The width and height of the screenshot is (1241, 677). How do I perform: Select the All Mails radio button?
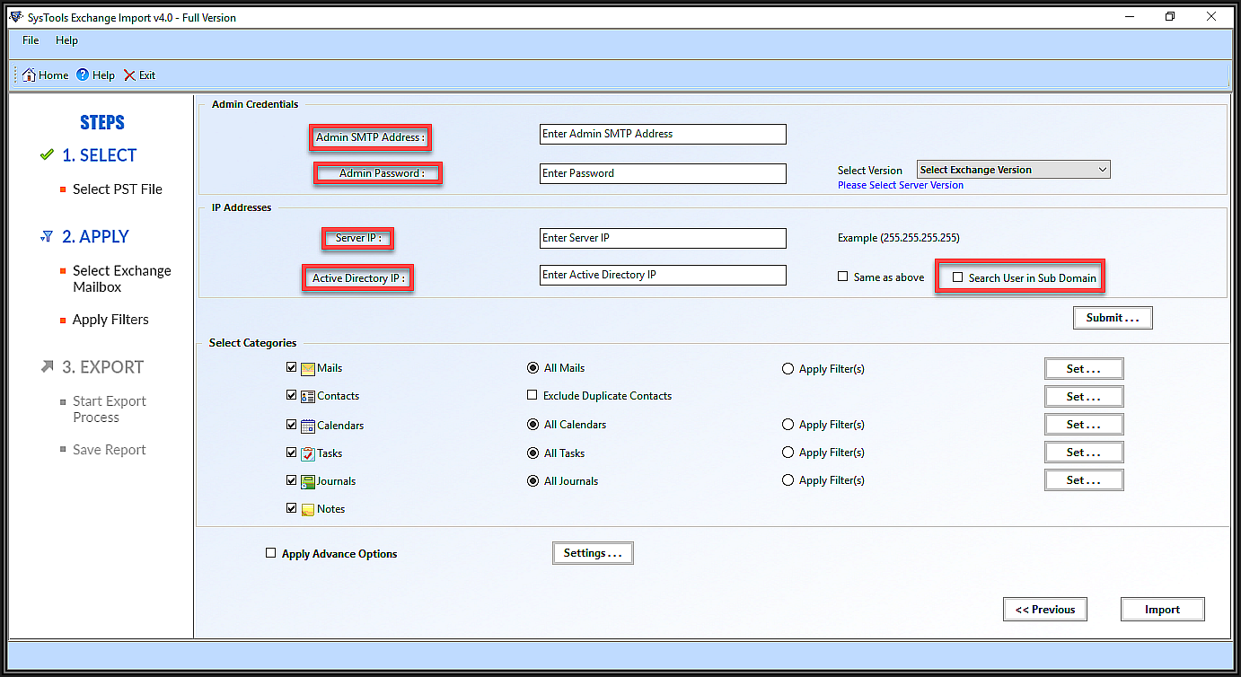pos(532,368)
